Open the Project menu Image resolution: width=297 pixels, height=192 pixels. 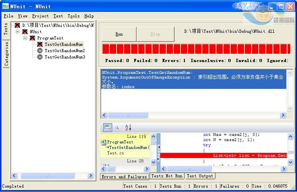(x=40, y=16)
